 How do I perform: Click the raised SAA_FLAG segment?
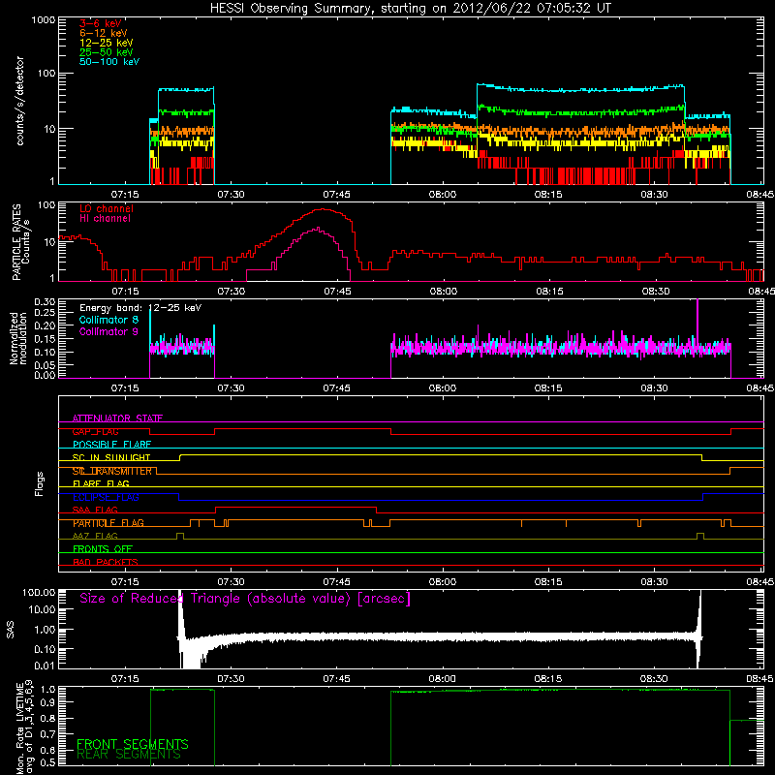click(x=296, y=507)
